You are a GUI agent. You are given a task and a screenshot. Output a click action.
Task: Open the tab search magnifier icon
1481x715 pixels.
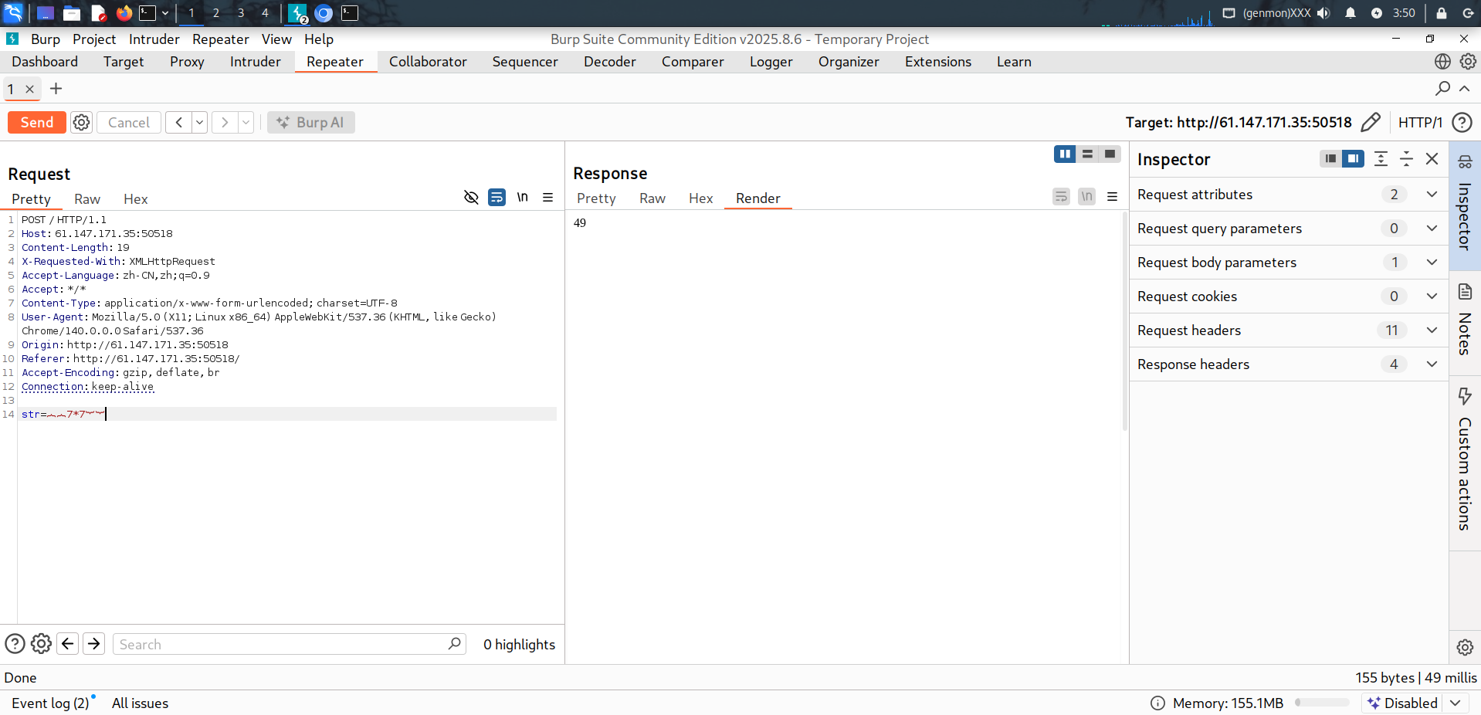(x=1442, y=88)
